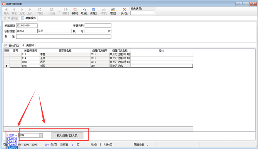Select cell with beautician number 114
Image resolution: width=258 pixels, height=149 pixels.
pyautogui.click(x=31, y=58)
